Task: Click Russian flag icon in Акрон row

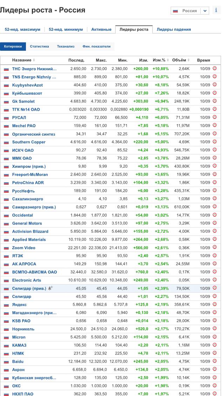Action: click(6, 370)
